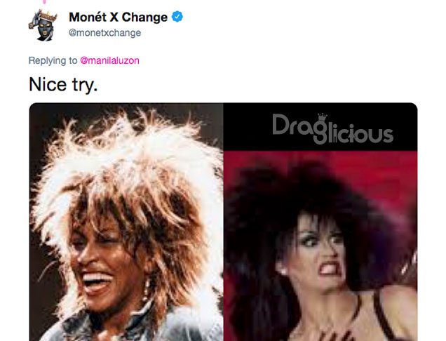The width and height of the screenshot is (446, 341).
Task: Select the "Nice try." tweet text
Action: pos(63,84)
